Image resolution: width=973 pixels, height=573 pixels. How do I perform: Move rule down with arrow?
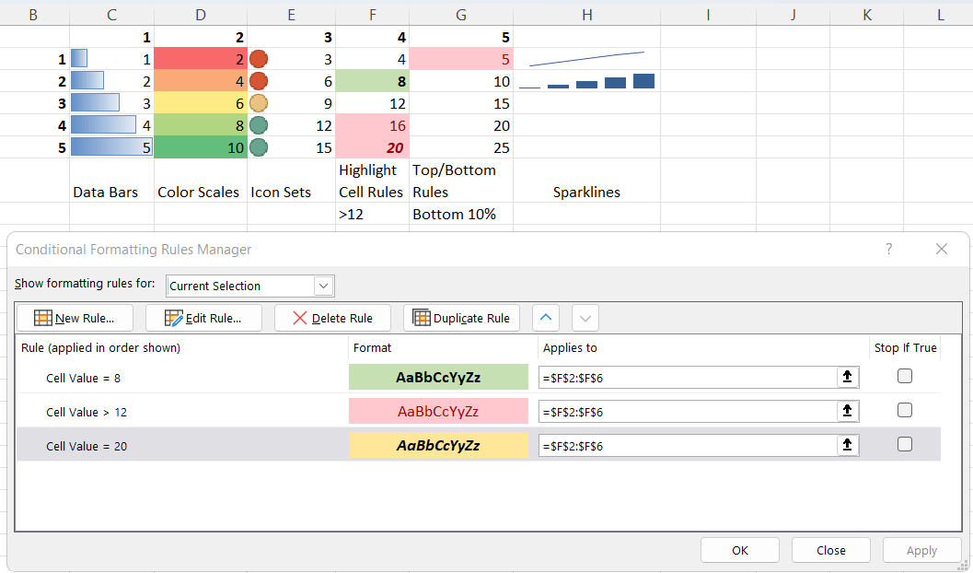[x=585, y=318]
